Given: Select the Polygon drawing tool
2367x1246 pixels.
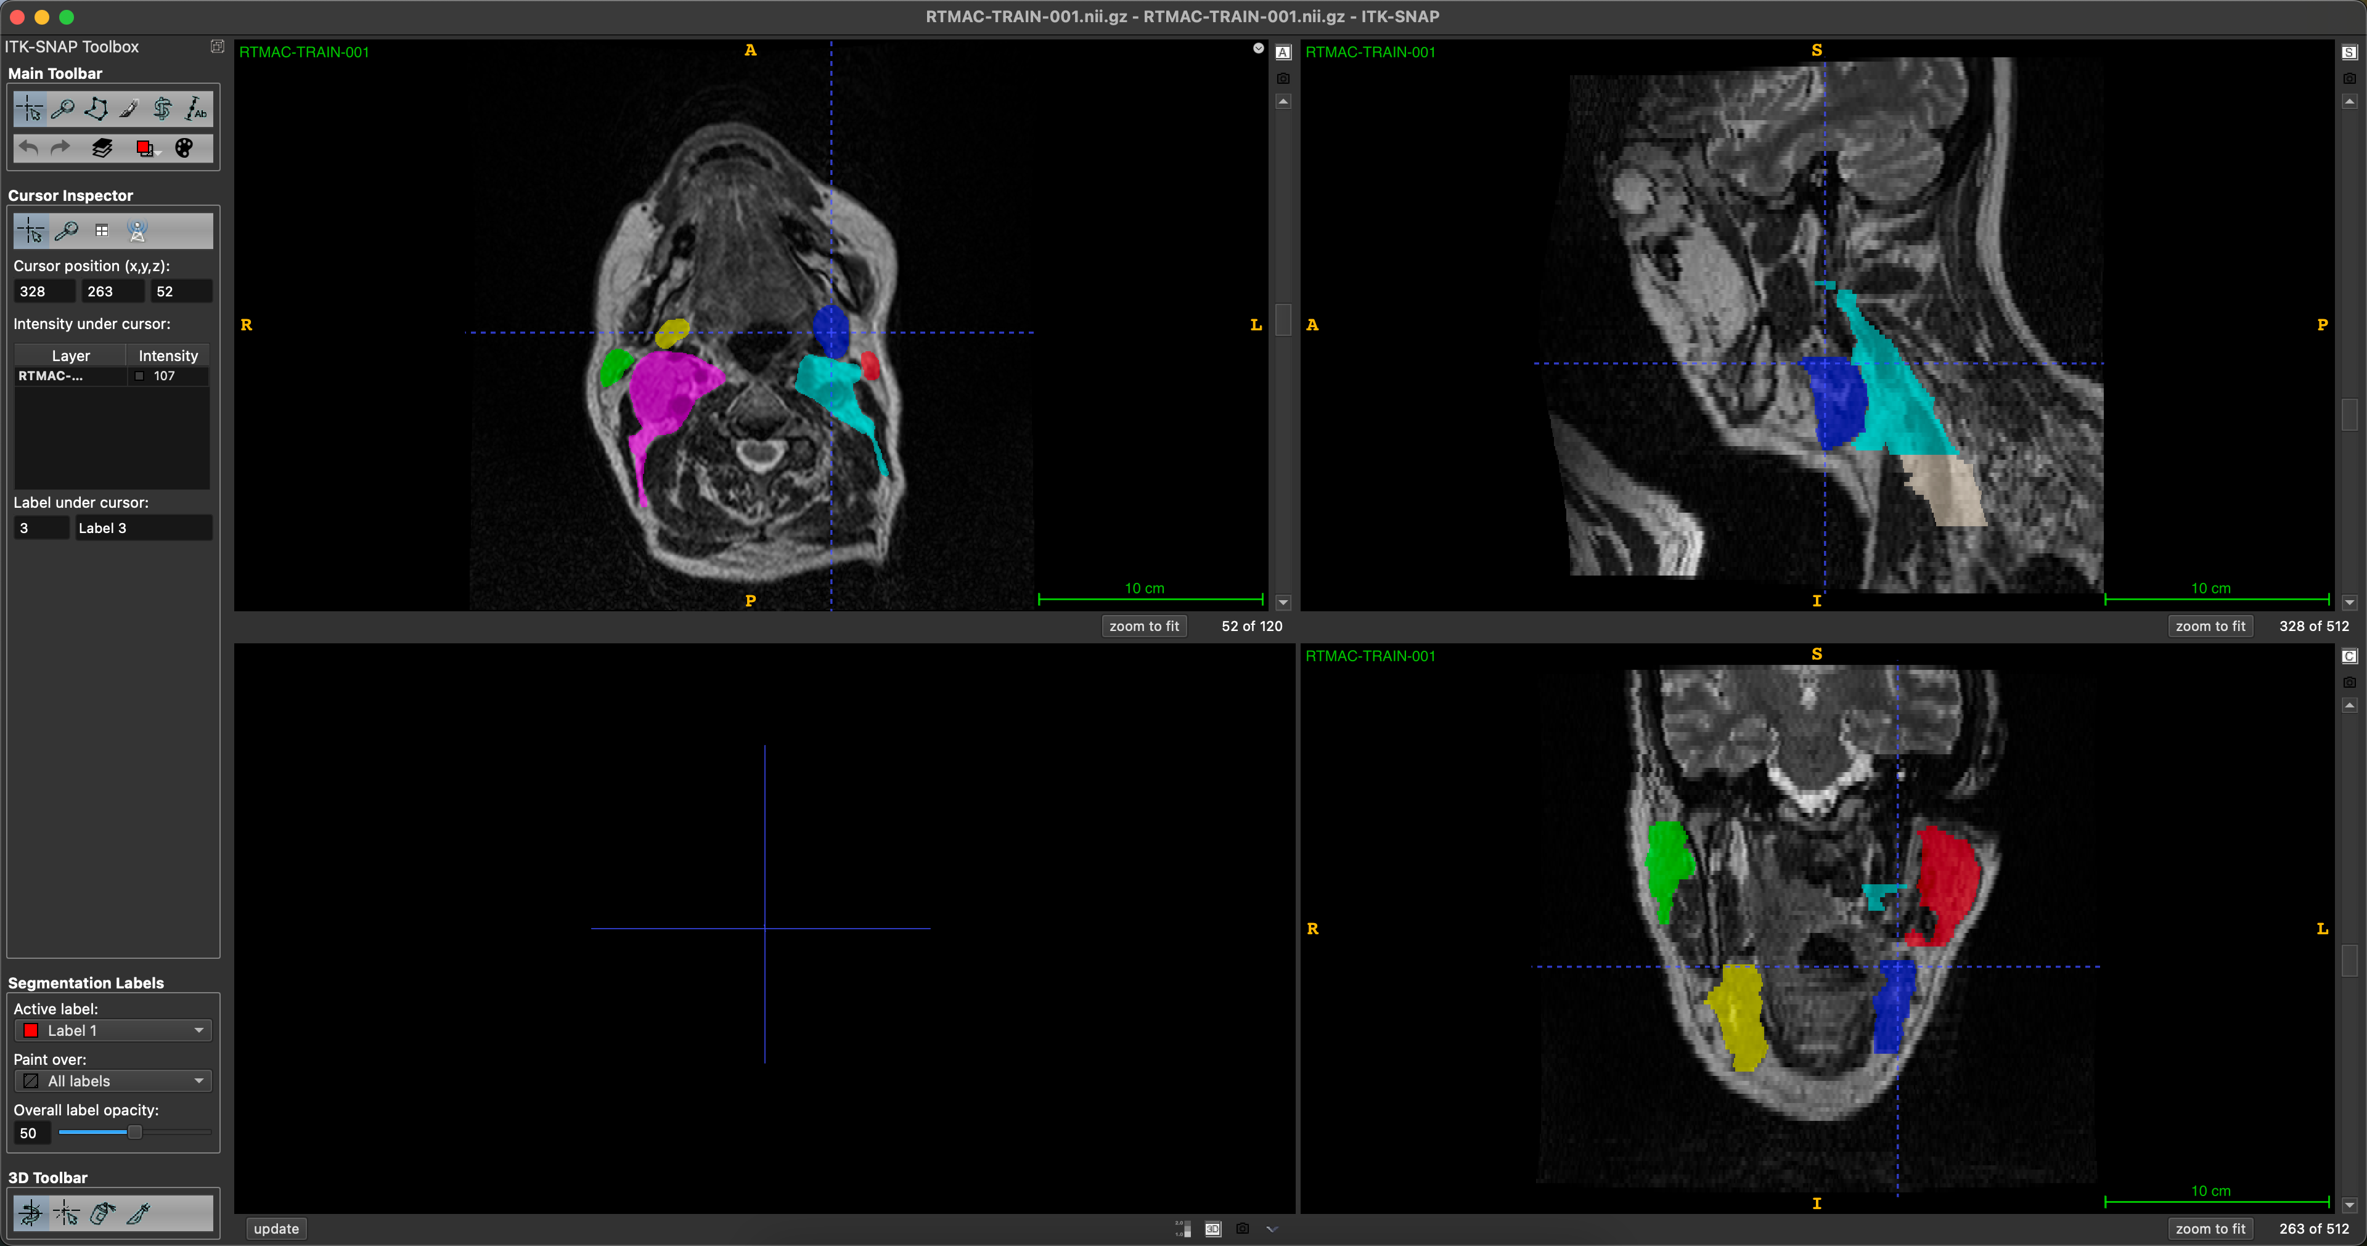Looking at the screenshot, I should pos(96,109).
